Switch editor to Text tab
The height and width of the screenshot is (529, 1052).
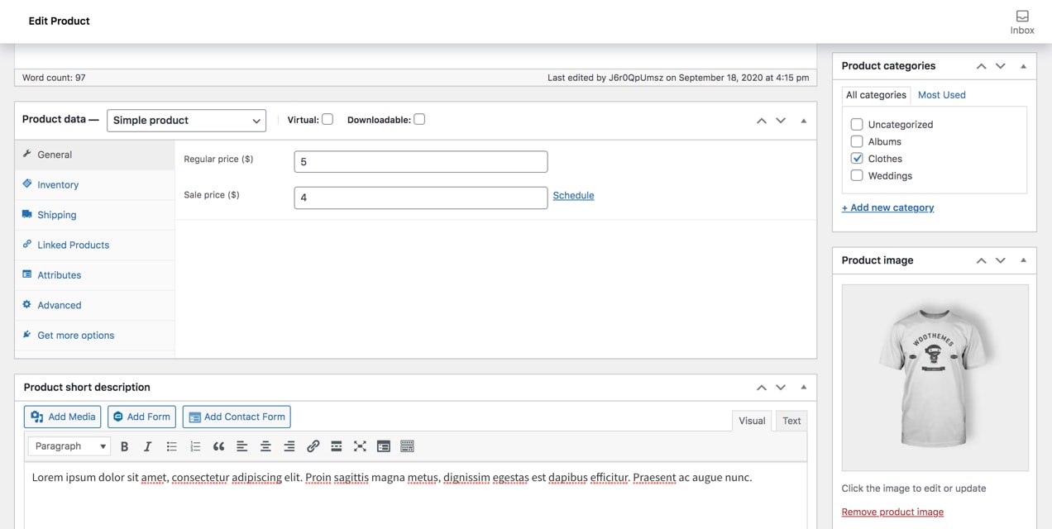(x=791, y=421)
